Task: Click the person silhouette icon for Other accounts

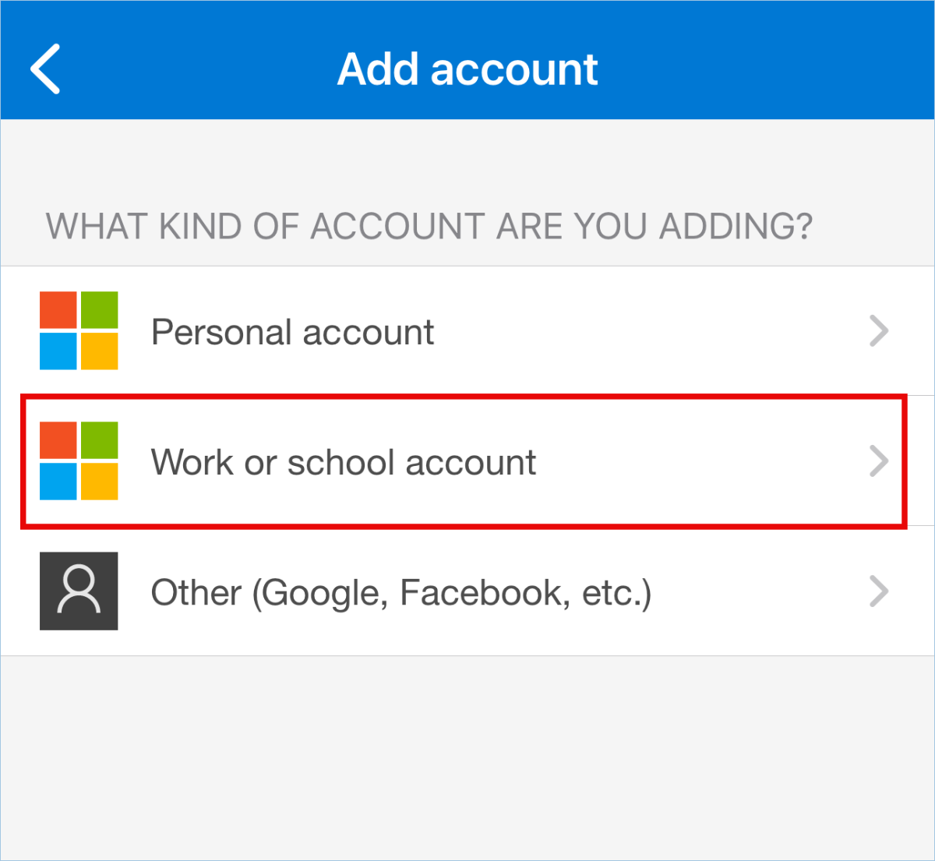Action: click(x=79, y=591)
